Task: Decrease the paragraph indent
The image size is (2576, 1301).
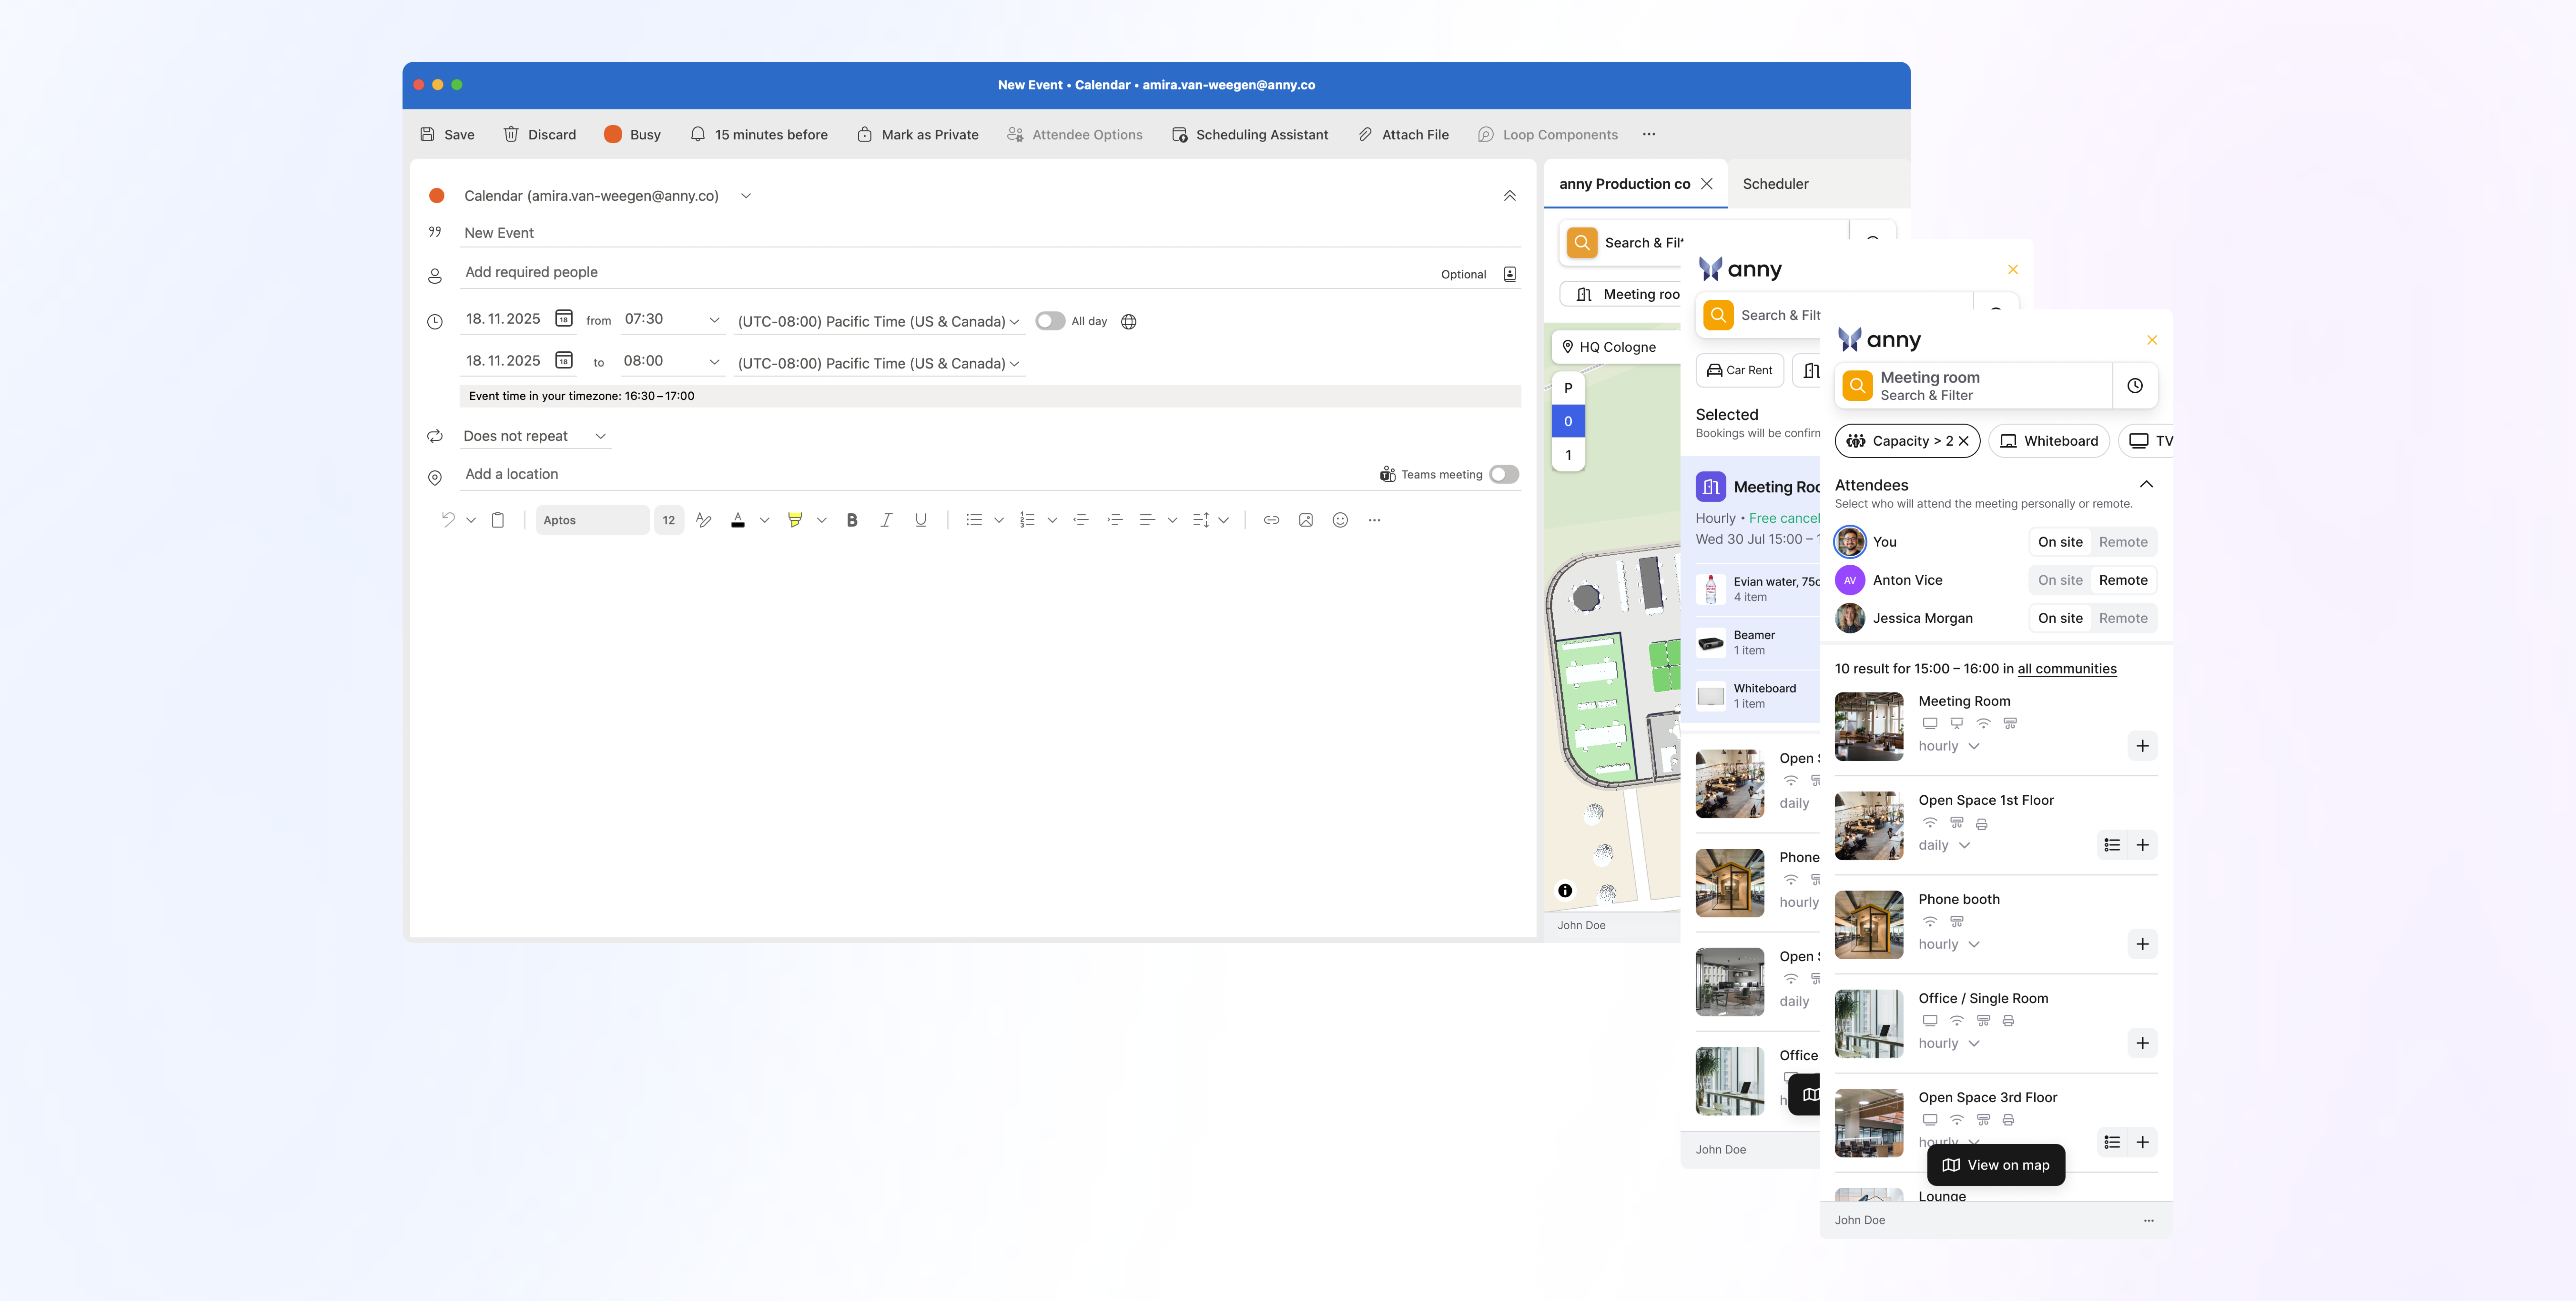Action: pos(1081,520)
